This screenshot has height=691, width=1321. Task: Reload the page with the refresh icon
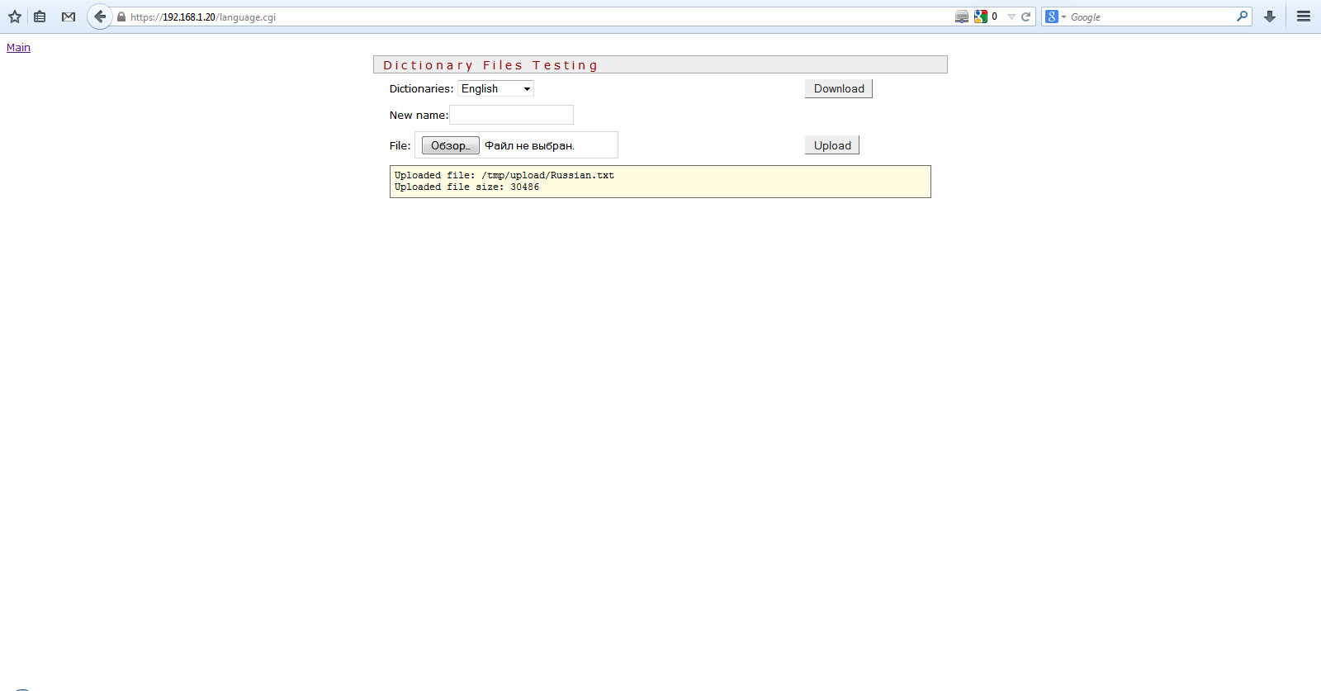(1026, 17)
